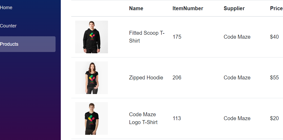Select the Zipped Hoodie product name

[x=146, y=78]
